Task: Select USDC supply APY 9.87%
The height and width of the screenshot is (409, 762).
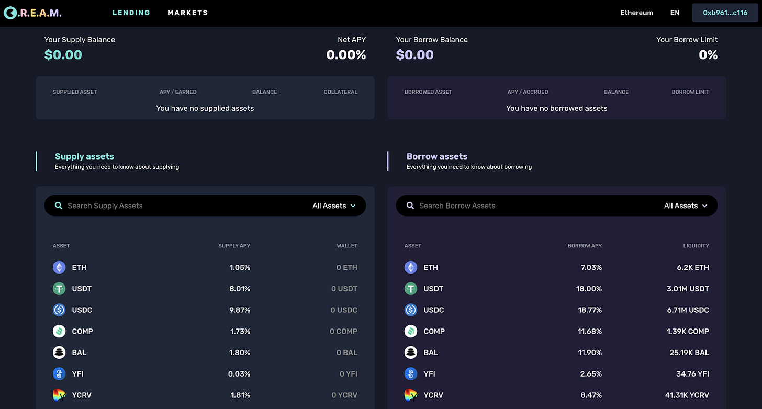Action: (240, 310)
